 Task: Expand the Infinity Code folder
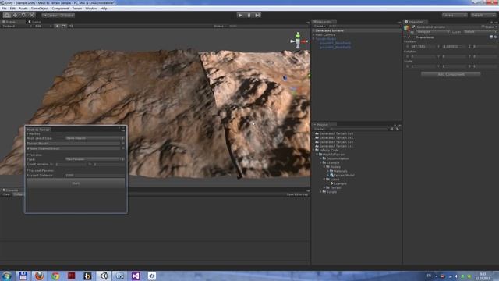pyautogui.click(x=313, y=150)
